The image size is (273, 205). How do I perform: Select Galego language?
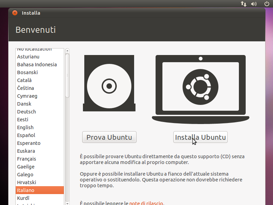pyautogui.click(x=40, y=174)
